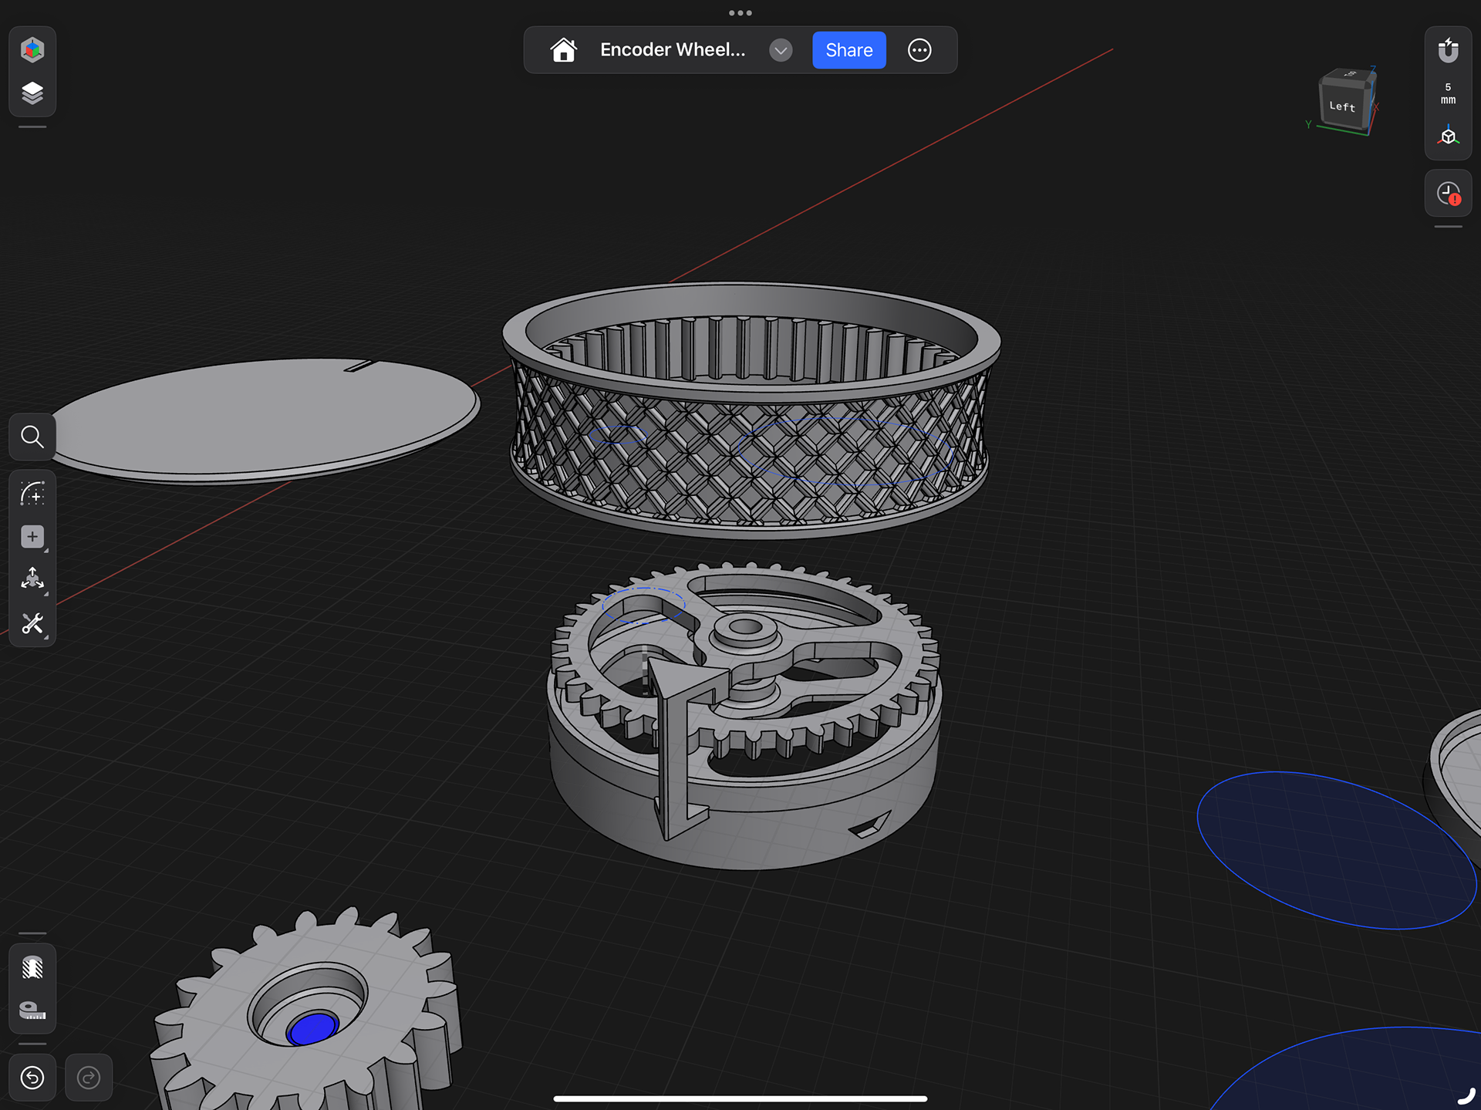The height and width of the screenshot is (1110, 1481).
Task: Open the 3D print export icon
Action: 32,967
